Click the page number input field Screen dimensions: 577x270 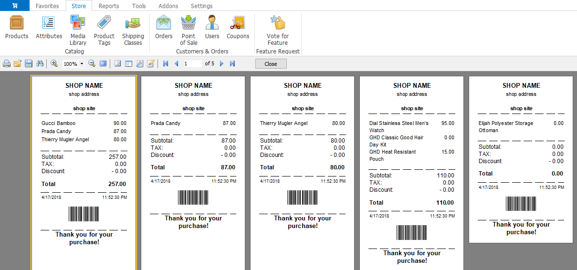(192, 63)
